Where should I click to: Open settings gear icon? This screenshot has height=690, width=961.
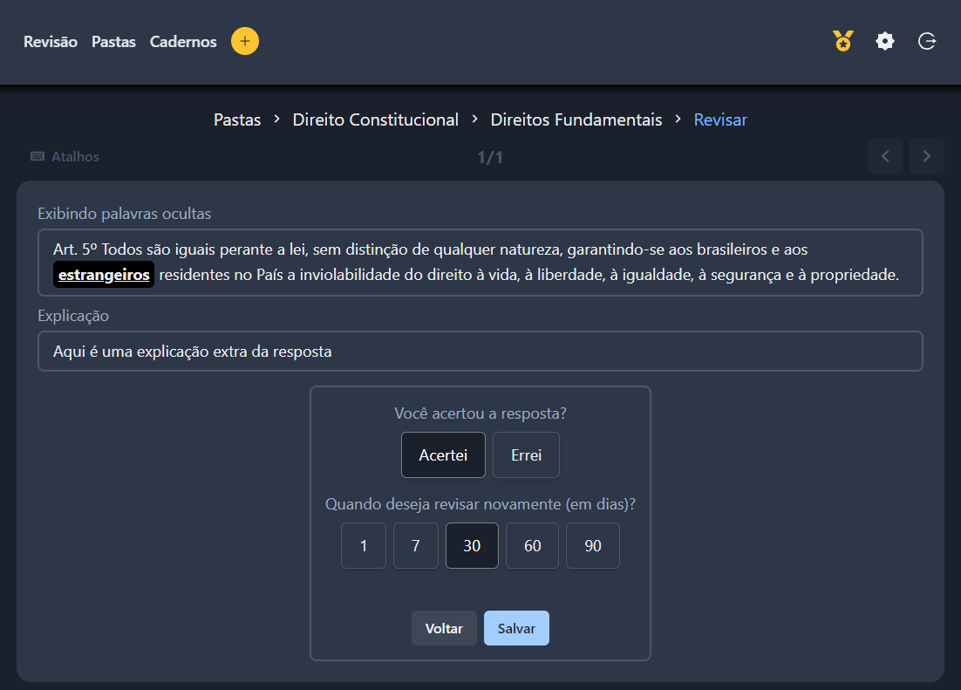pos(885,41)
